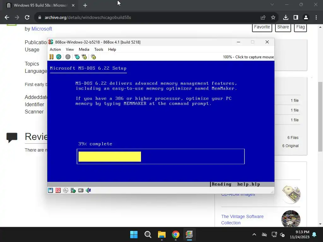Click the ACPI shutdown power icon

click(x=68, y=57)
